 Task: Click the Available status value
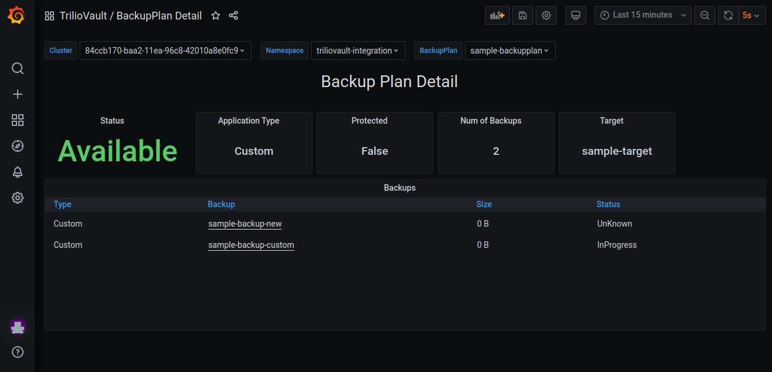tap(117, 151)
